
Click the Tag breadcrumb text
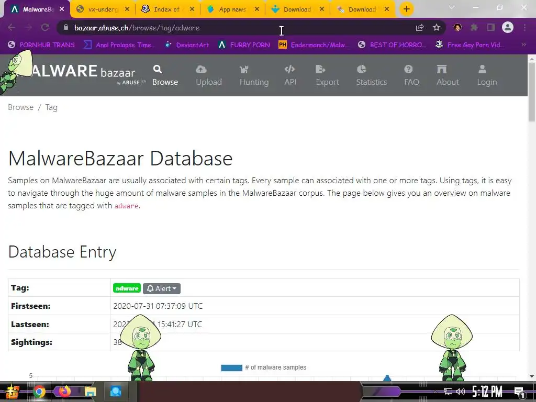[x=51, y=107]
